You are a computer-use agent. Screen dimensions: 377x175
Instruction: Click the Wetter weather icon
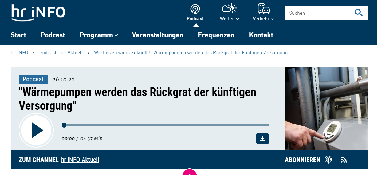tap(229, 9)
